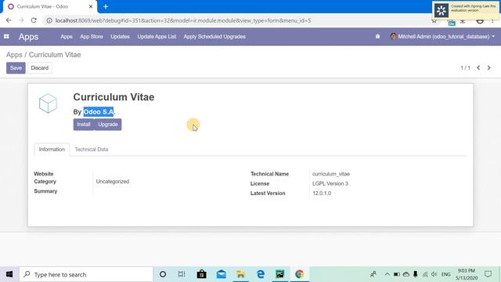
Task: Click the site information icon in address bar
Action: click(x=49, y=20)
